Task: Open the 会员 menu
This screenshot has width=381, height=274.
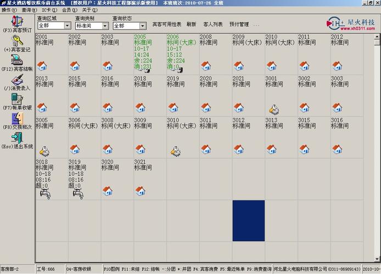Action: click(x=70, y=10)
